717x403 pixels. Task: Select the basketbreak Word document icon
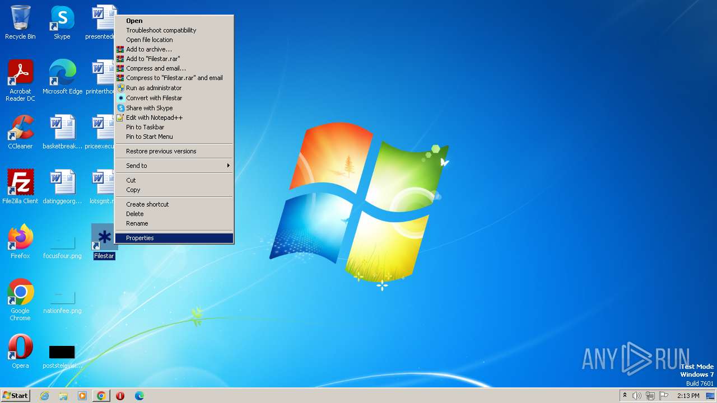[x=62, y=132]
